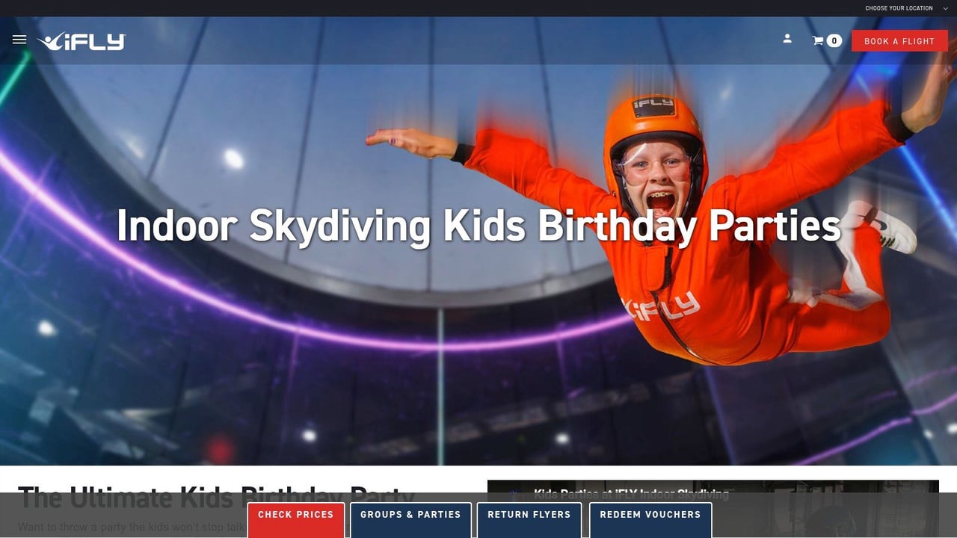Viewport: 957px width, 538px height.
Task: Open the user account icon
Action: [787, 38]
